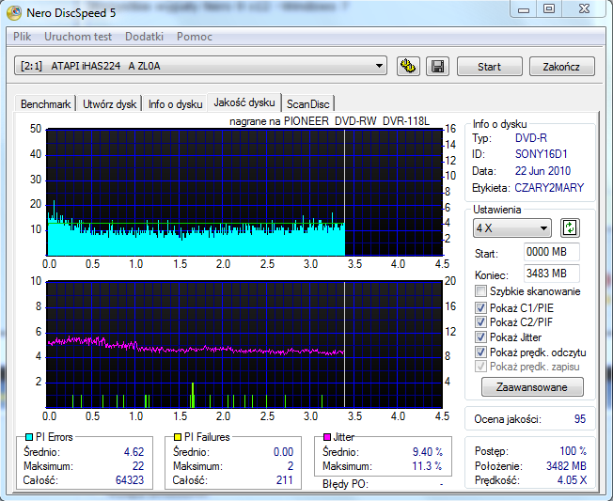613x501 pixels.
Task: Click the Nero DiscSpeed title bar icon
Action: (x=15, y=13)
